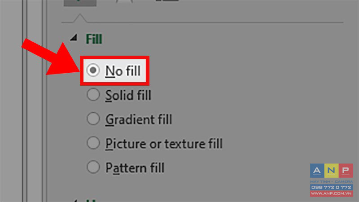Click the tab indicator notch under icons
Viewport: 359px width, 202px height.
coord(80,18)
